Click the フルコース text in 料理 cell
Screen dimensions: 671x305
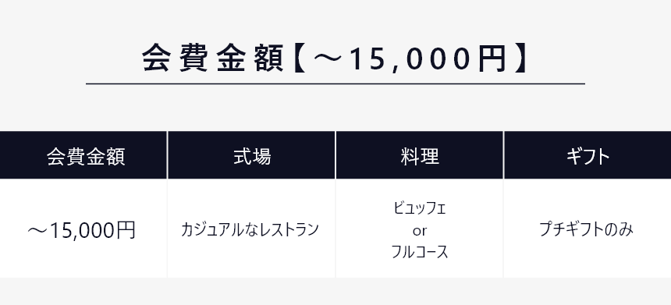click(420, 253)
